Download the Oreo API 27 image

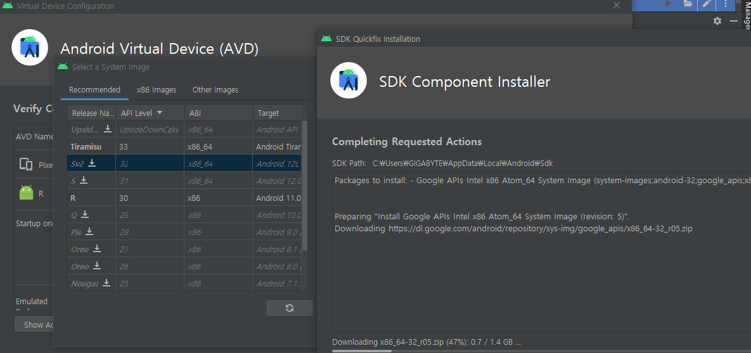[x=97, y=249]
